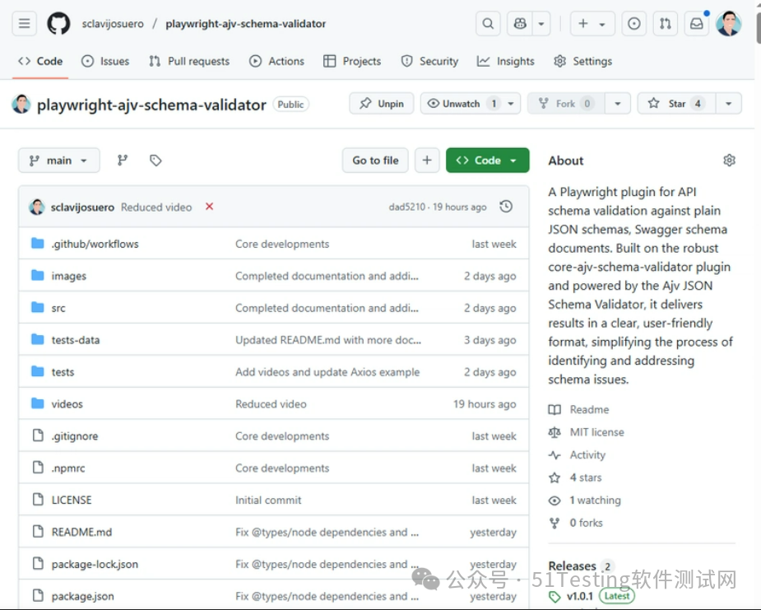Screen dimensions: 761x610
Task: Click the failed status red X icon
Action: 209,207
